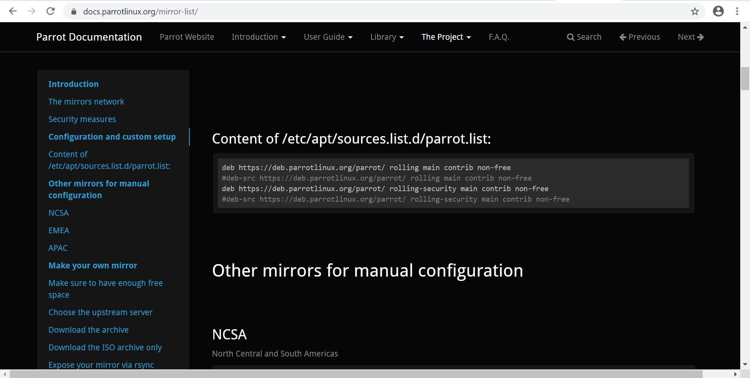Click the horizontal scrollbar thumb
Image resolution: width=750 pixels, height=378 pixels.
click(x=356, y=374)
